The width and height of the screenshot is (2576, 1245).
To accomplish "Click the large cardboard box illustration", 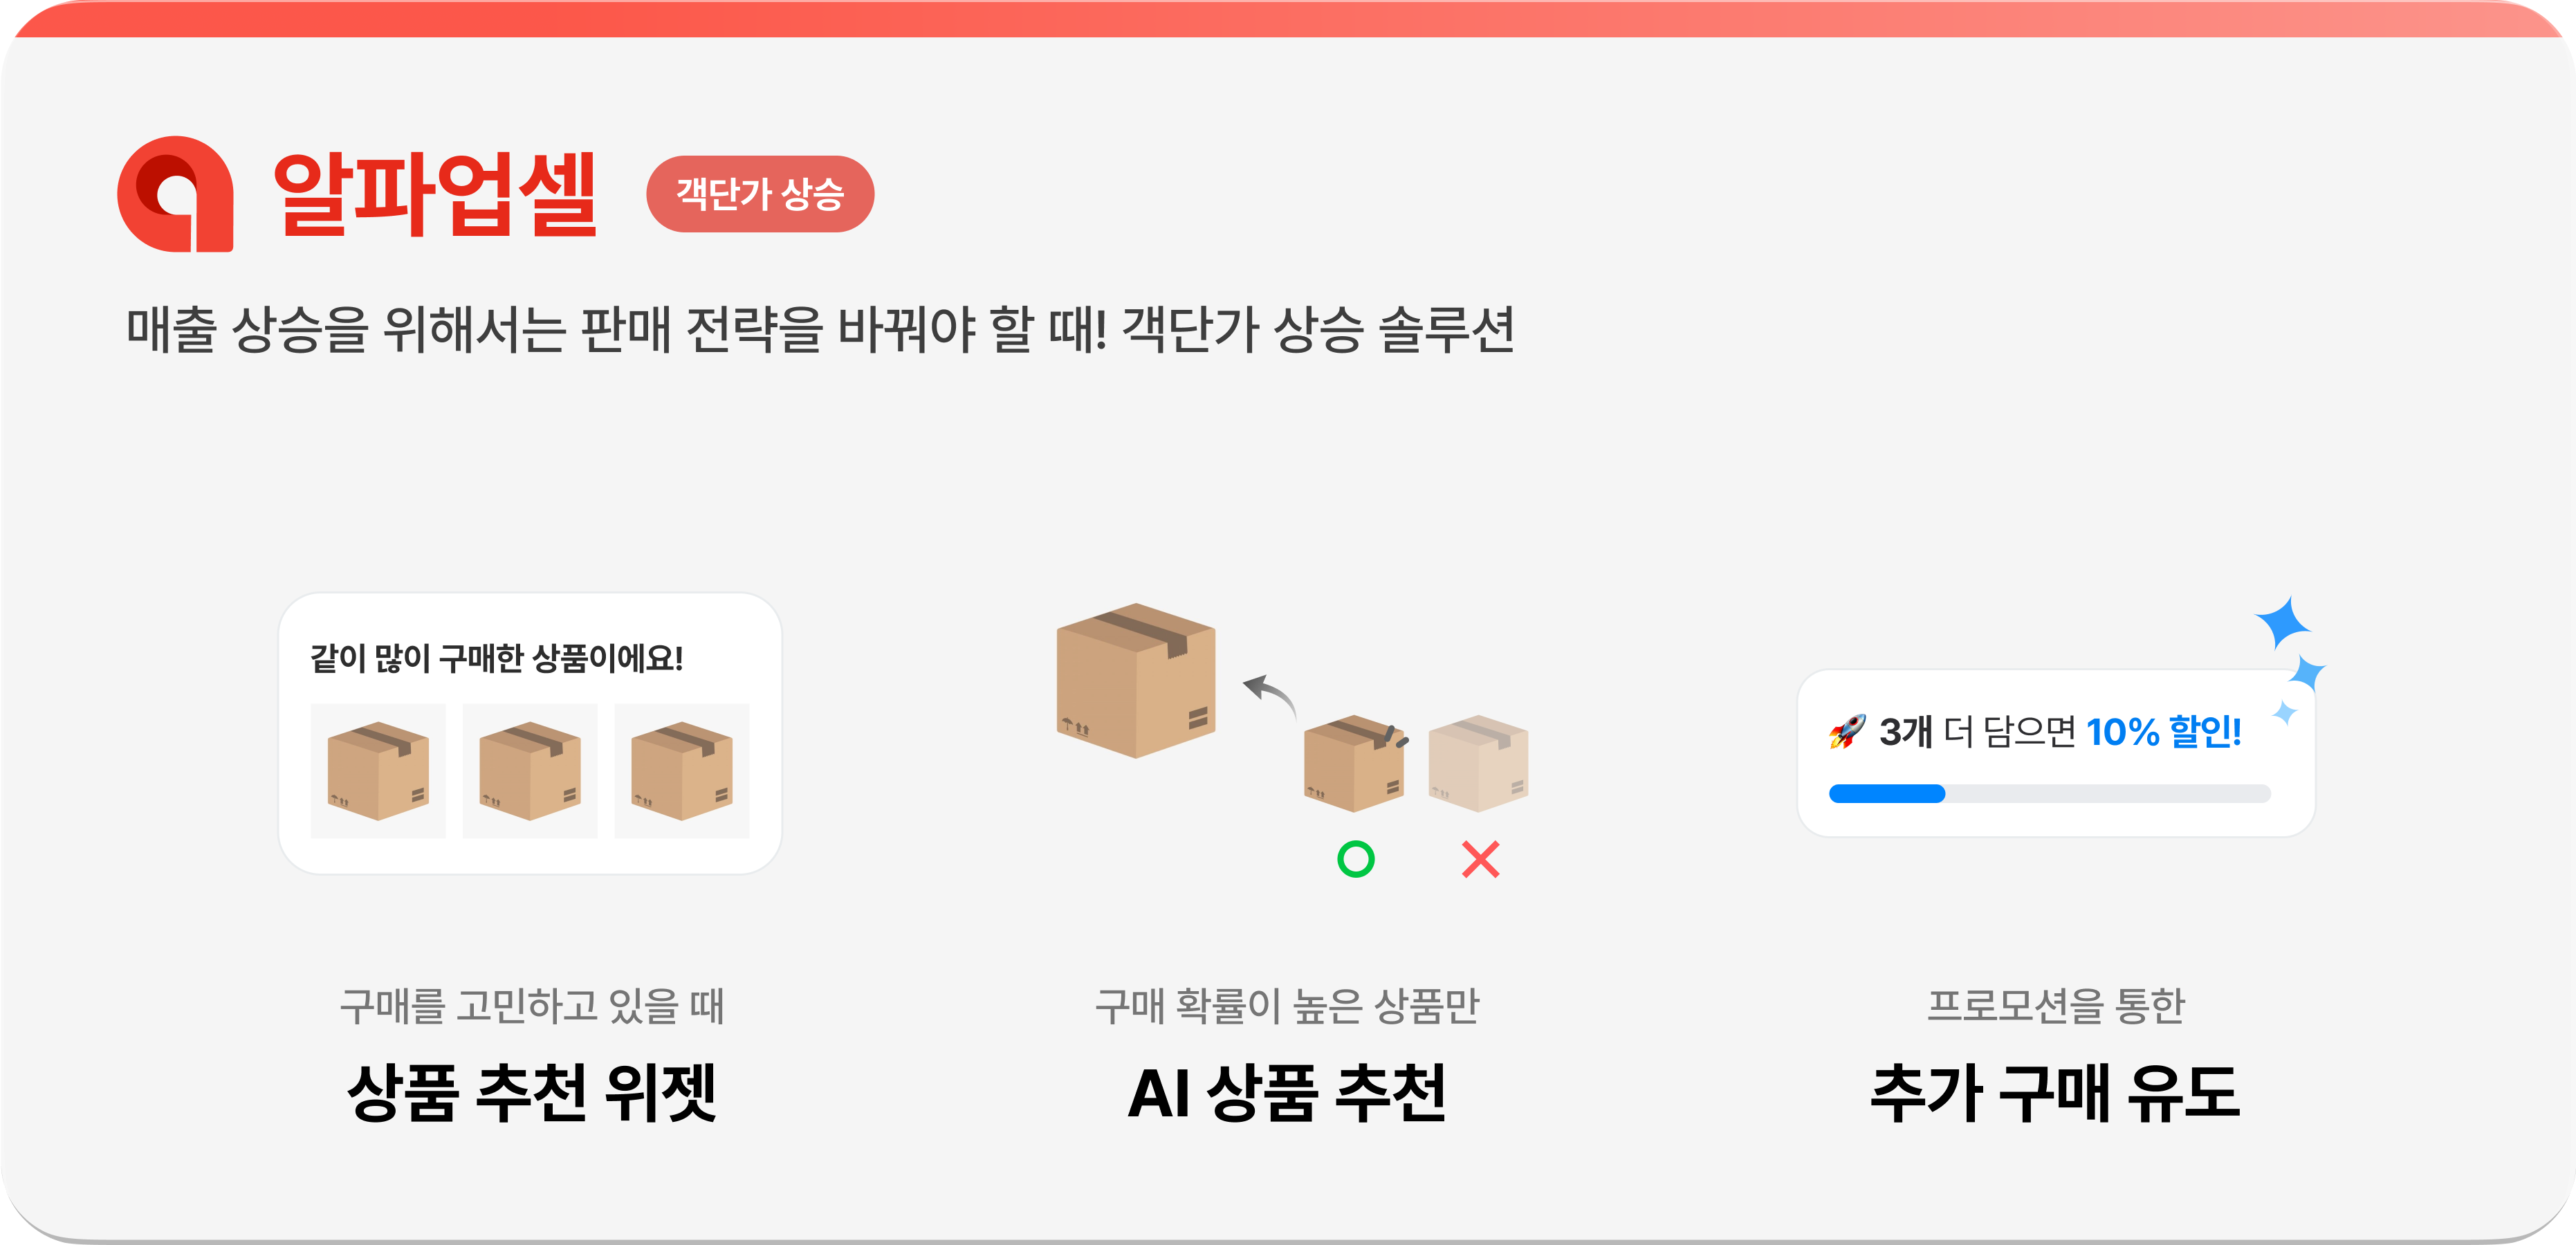I will tap(1136, 680).
